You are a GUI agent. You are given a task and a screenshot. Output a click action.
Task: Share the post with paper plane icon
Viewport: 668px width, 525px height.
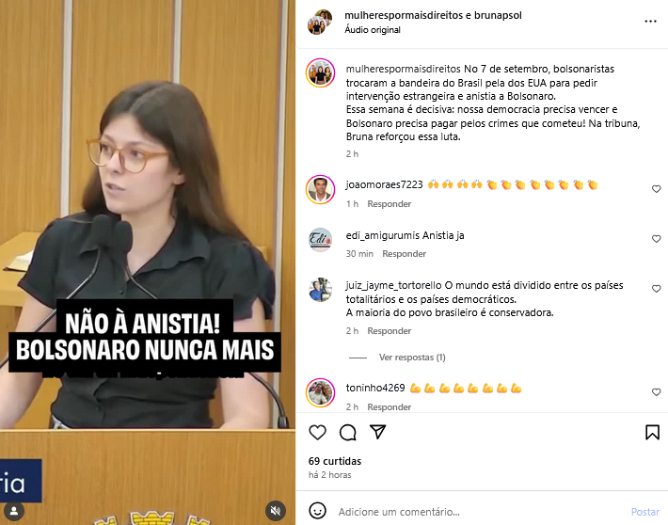[x=378, y=432]
